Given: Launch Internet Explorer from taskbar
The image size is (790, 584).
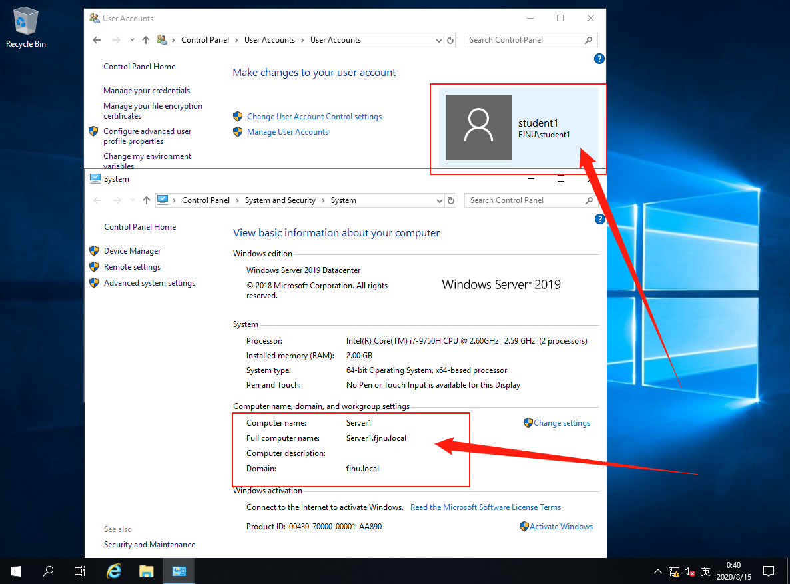Looking at the screenshot, I should point(114,571).
